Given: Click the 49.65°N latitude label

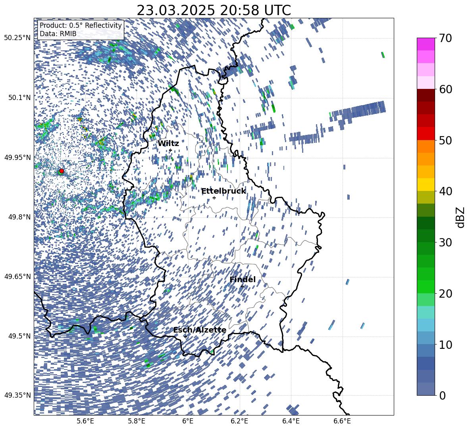Looking at the screenshot, I should click(x=17, y=276).
